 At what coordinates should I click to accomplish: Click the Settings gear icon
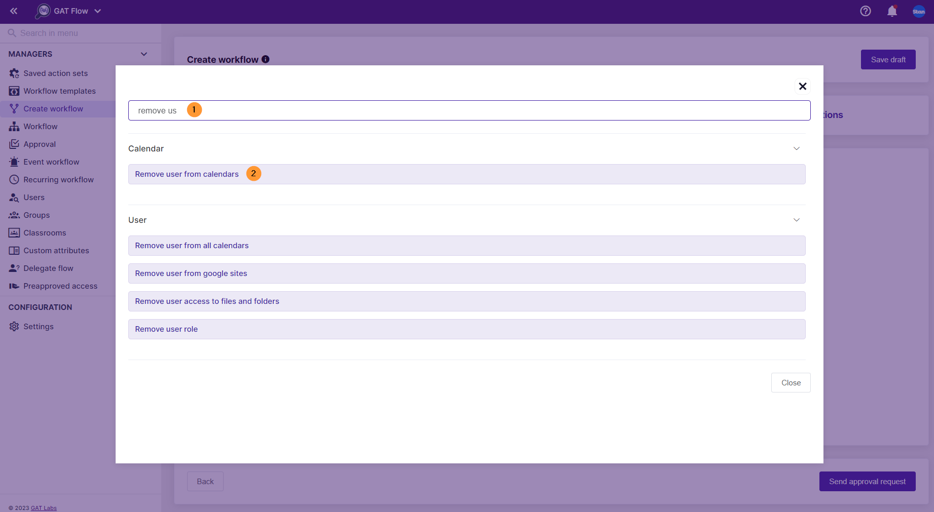pyautogui.click(x=14, y=327)
